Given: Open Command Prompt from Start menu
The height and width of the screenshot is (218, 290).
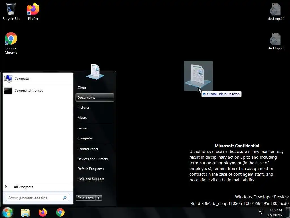Looking at the screenshot, I should click(x=38, y=91).
